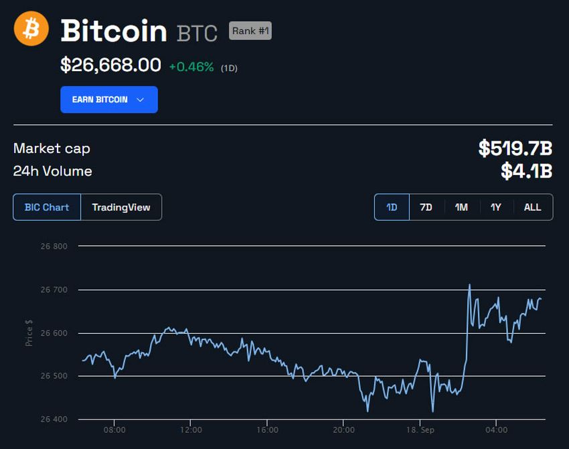569x449 pixels.
Task: Select the BIC Chart tab
Action: pyautogui.click(x=46, y=207)
